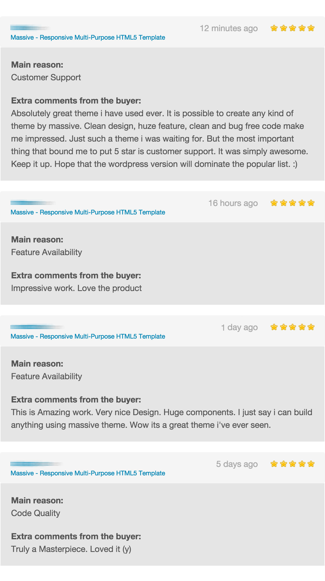Viewport: 325px width, 581px height.
Task: Click the "1 day ago" timestamp
Action: pyautogui.click(x=239, y=327)
